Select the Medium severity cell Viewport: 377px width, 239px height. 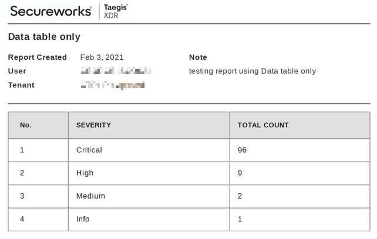point(149,196)
